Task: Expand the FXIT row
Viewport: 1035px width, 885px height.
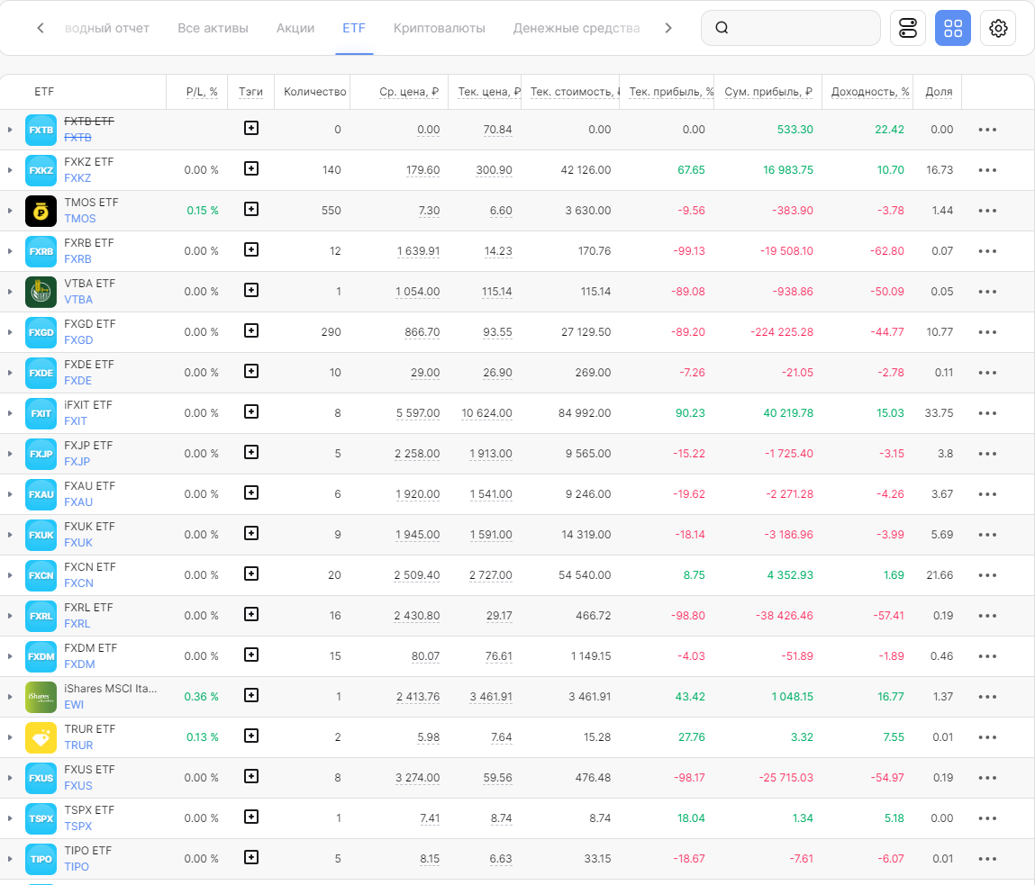Action: (10, 413)
